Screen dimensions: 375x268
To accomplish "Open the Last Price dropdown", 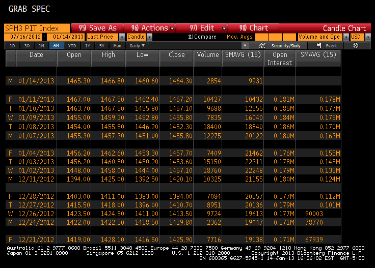I will (121, 37).
